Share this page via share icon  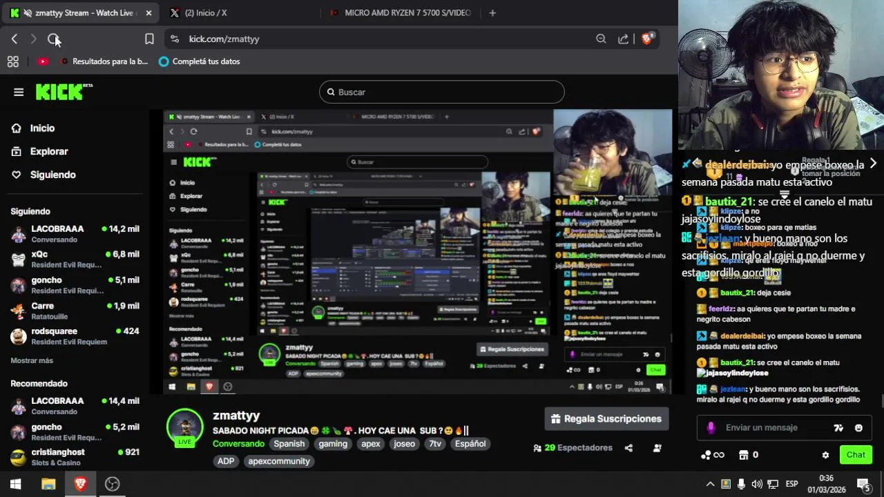tap(624, 39)
